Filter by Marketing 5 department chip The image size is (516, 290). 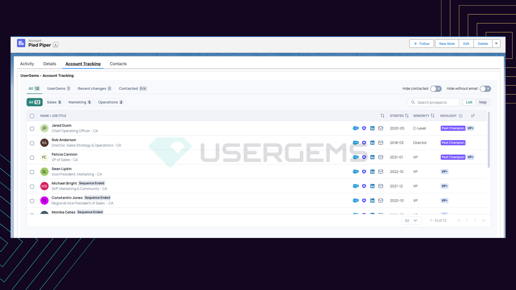pyautogui.click(x=80, y=102)
